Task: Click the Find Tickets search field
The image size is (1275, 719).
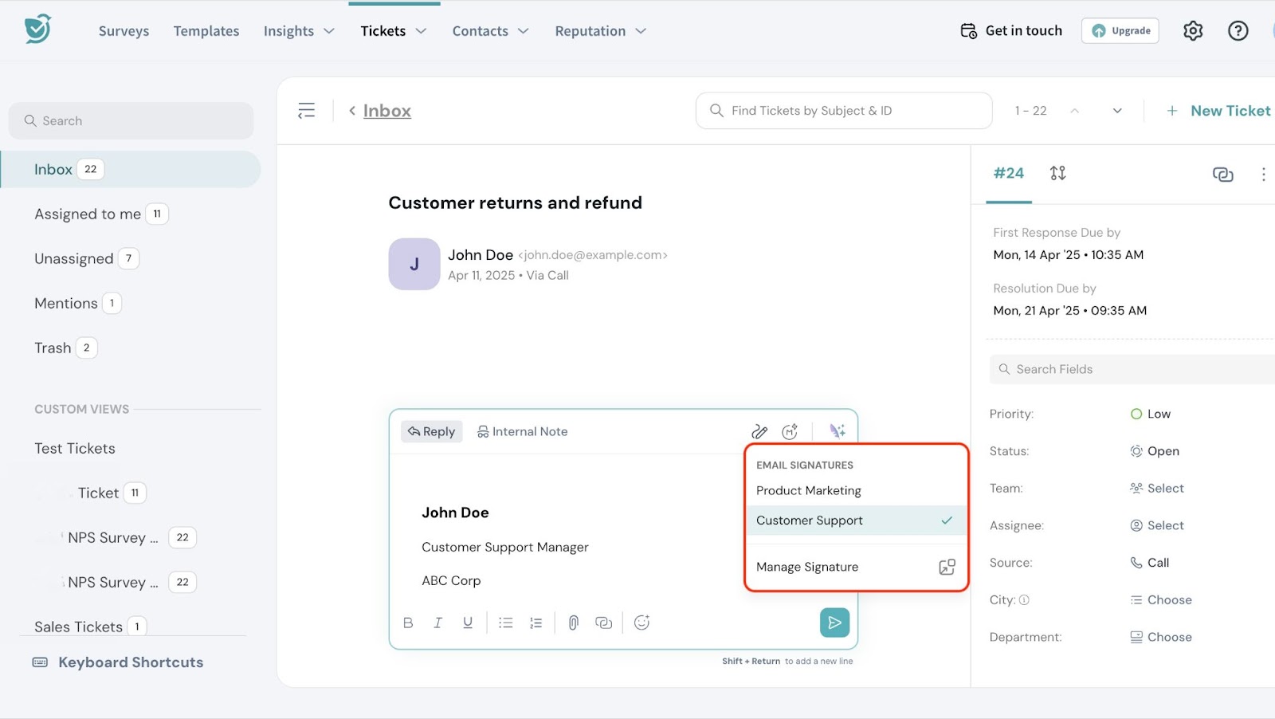Action: click(x=845, y=111)
